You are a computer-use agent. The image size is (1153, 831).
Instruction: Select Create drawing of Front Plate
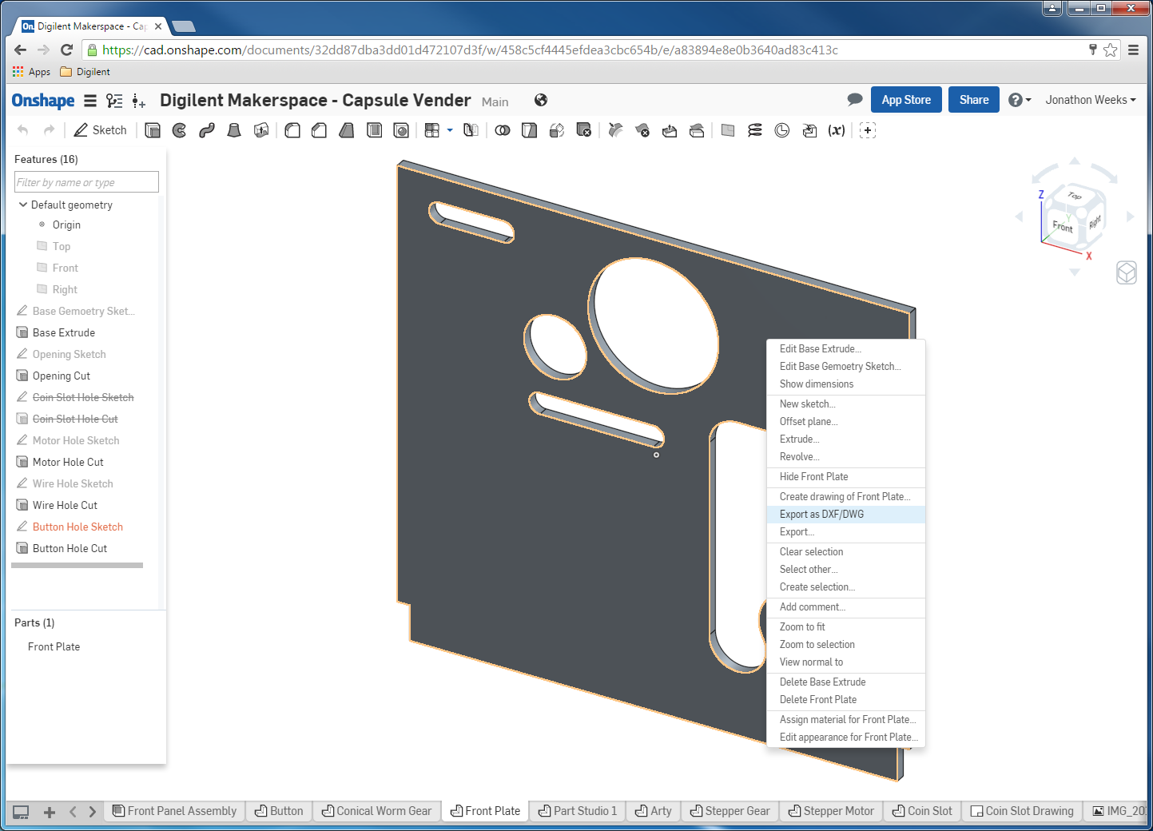click(846, 497)
